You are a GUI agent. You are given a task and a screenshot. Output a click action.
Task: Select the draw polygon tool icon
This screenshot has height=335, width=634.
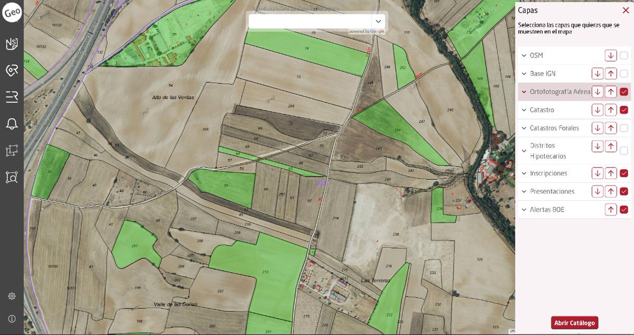pos(12,151)
